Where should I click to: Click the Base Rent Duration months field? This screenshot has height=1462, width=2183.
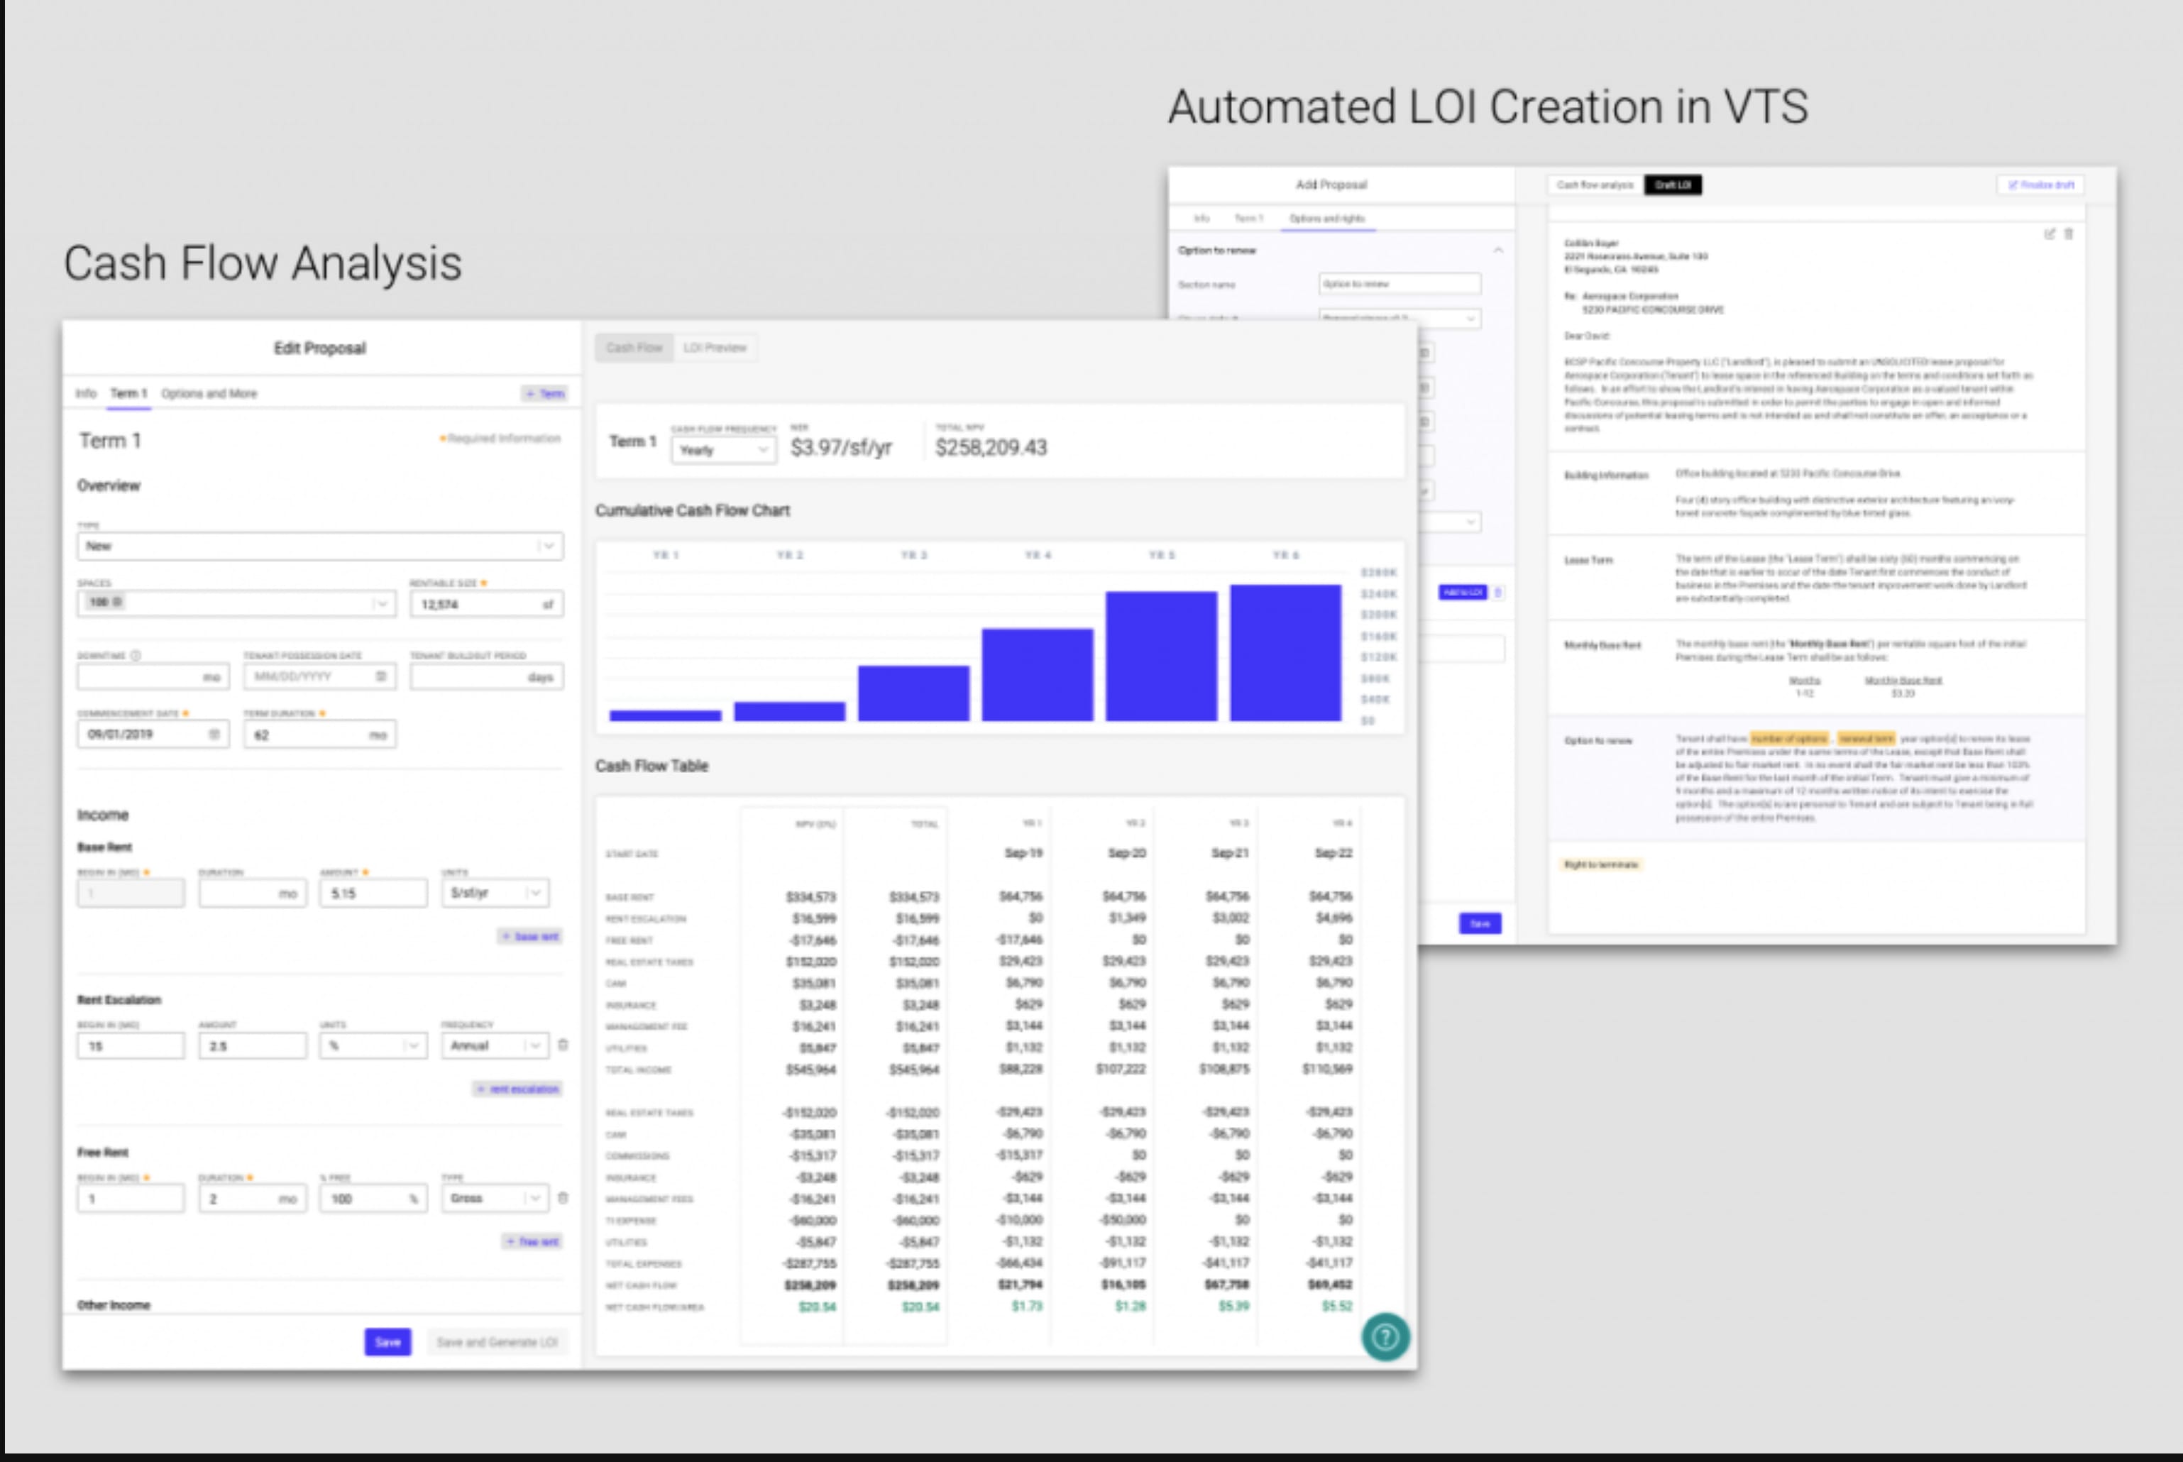point(253,892)
